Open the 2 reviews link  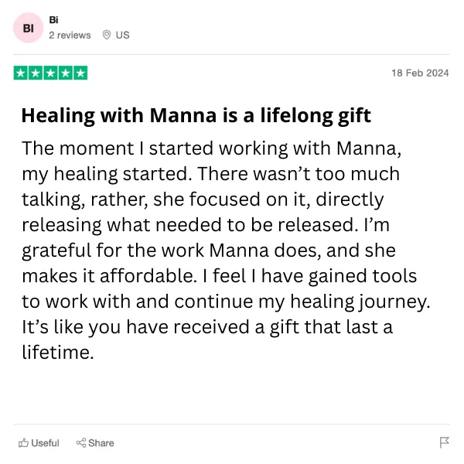pos(70,36)
